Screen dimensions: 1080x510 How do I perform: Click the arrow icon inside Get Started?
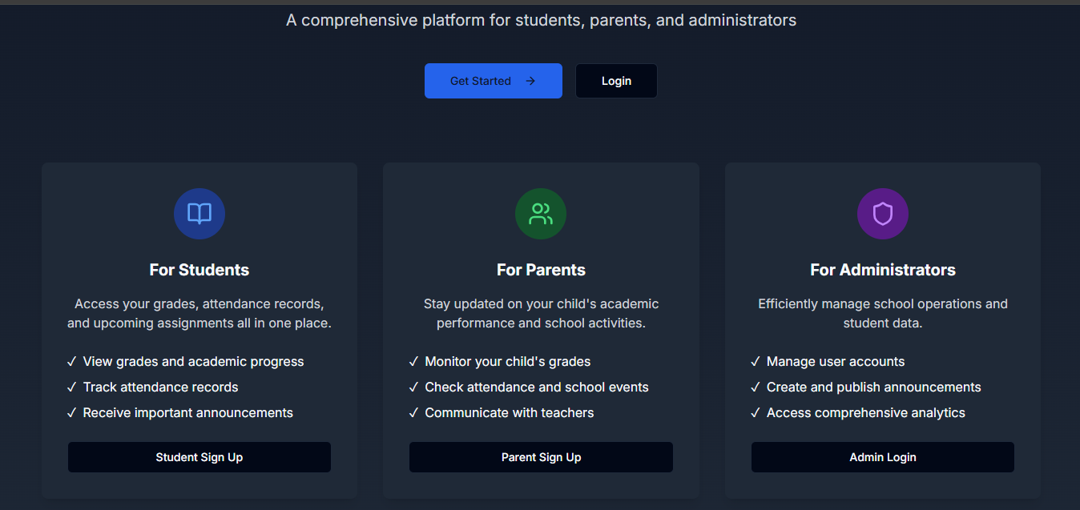530,81
